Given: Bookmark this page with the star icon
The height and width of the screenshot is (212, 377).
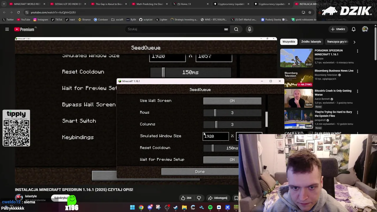Looking at the screenshot, I should [x=310, y=12].
